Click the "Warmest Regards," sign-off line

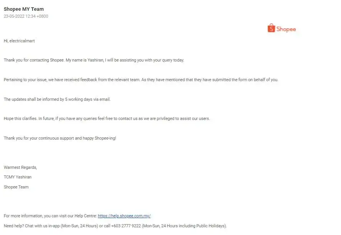(x=20, y=167)
